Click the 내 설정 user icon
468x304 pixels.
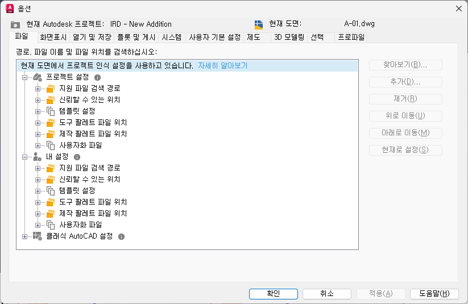[x=38, y=157]
